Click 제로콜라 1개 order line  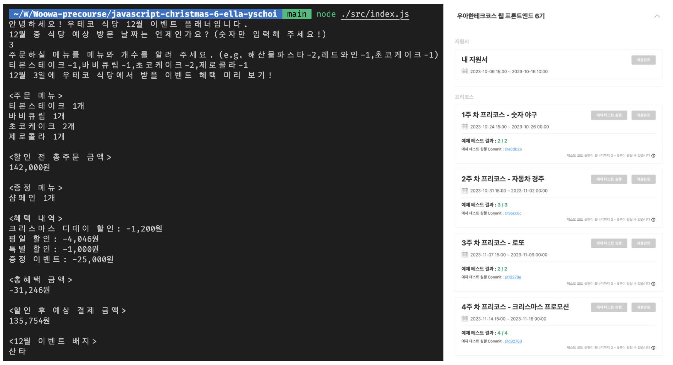[x=37, y=137]
